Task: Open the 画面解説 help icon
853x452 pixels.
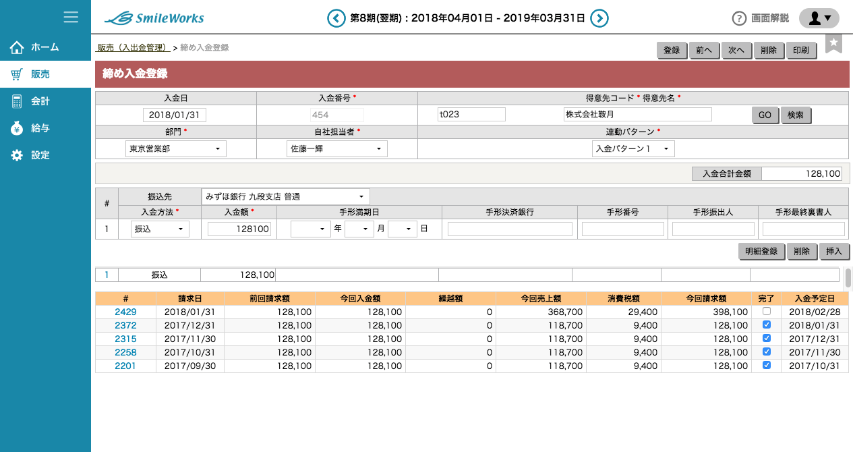Action: tap(739, 18)
